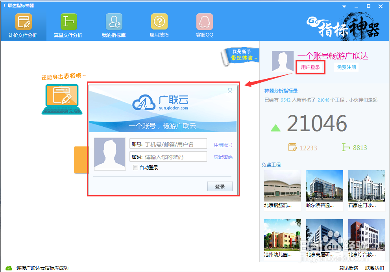Click avatar picture in login dialog
The height and width of the screenshot is (272, 390).
tap(110, 154)
